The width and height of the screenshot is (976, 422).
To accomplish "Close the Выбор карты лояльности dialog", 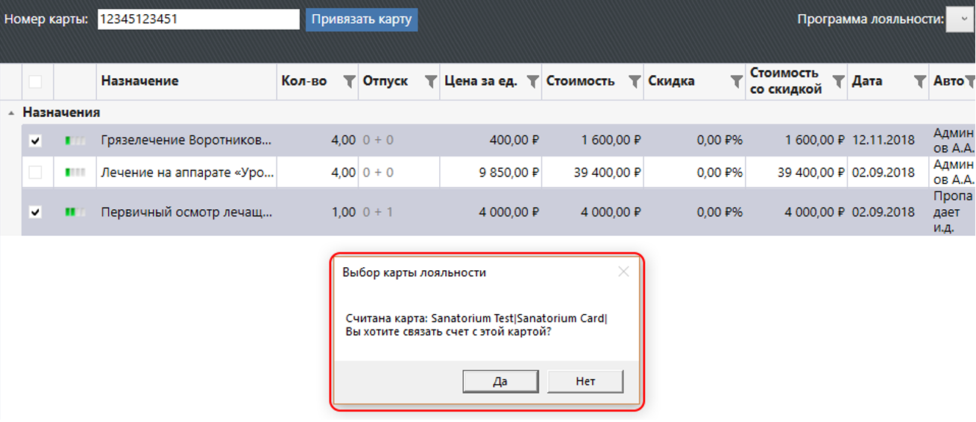I will pyautogui.click(x=623, y=272).
